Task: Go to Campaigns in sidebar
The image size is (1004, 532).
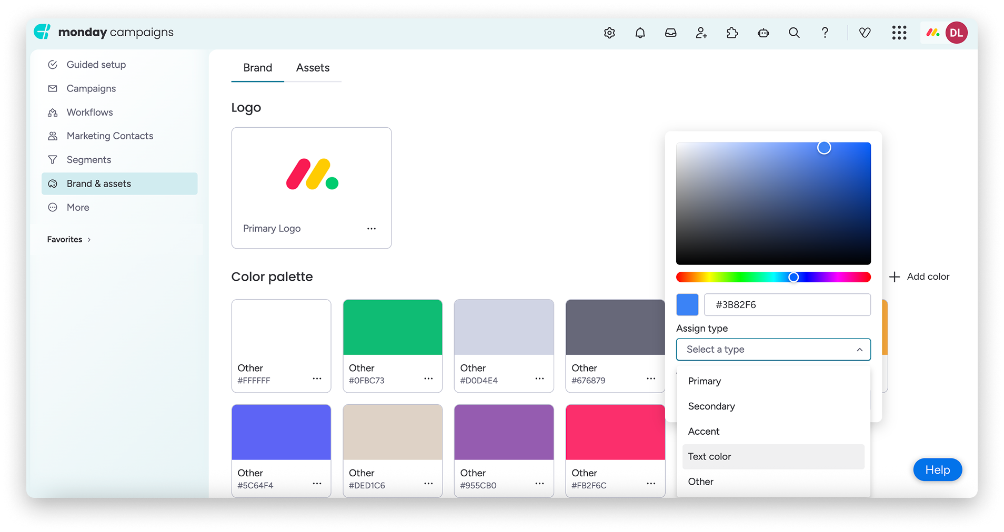Action: [x=119, y=88]
